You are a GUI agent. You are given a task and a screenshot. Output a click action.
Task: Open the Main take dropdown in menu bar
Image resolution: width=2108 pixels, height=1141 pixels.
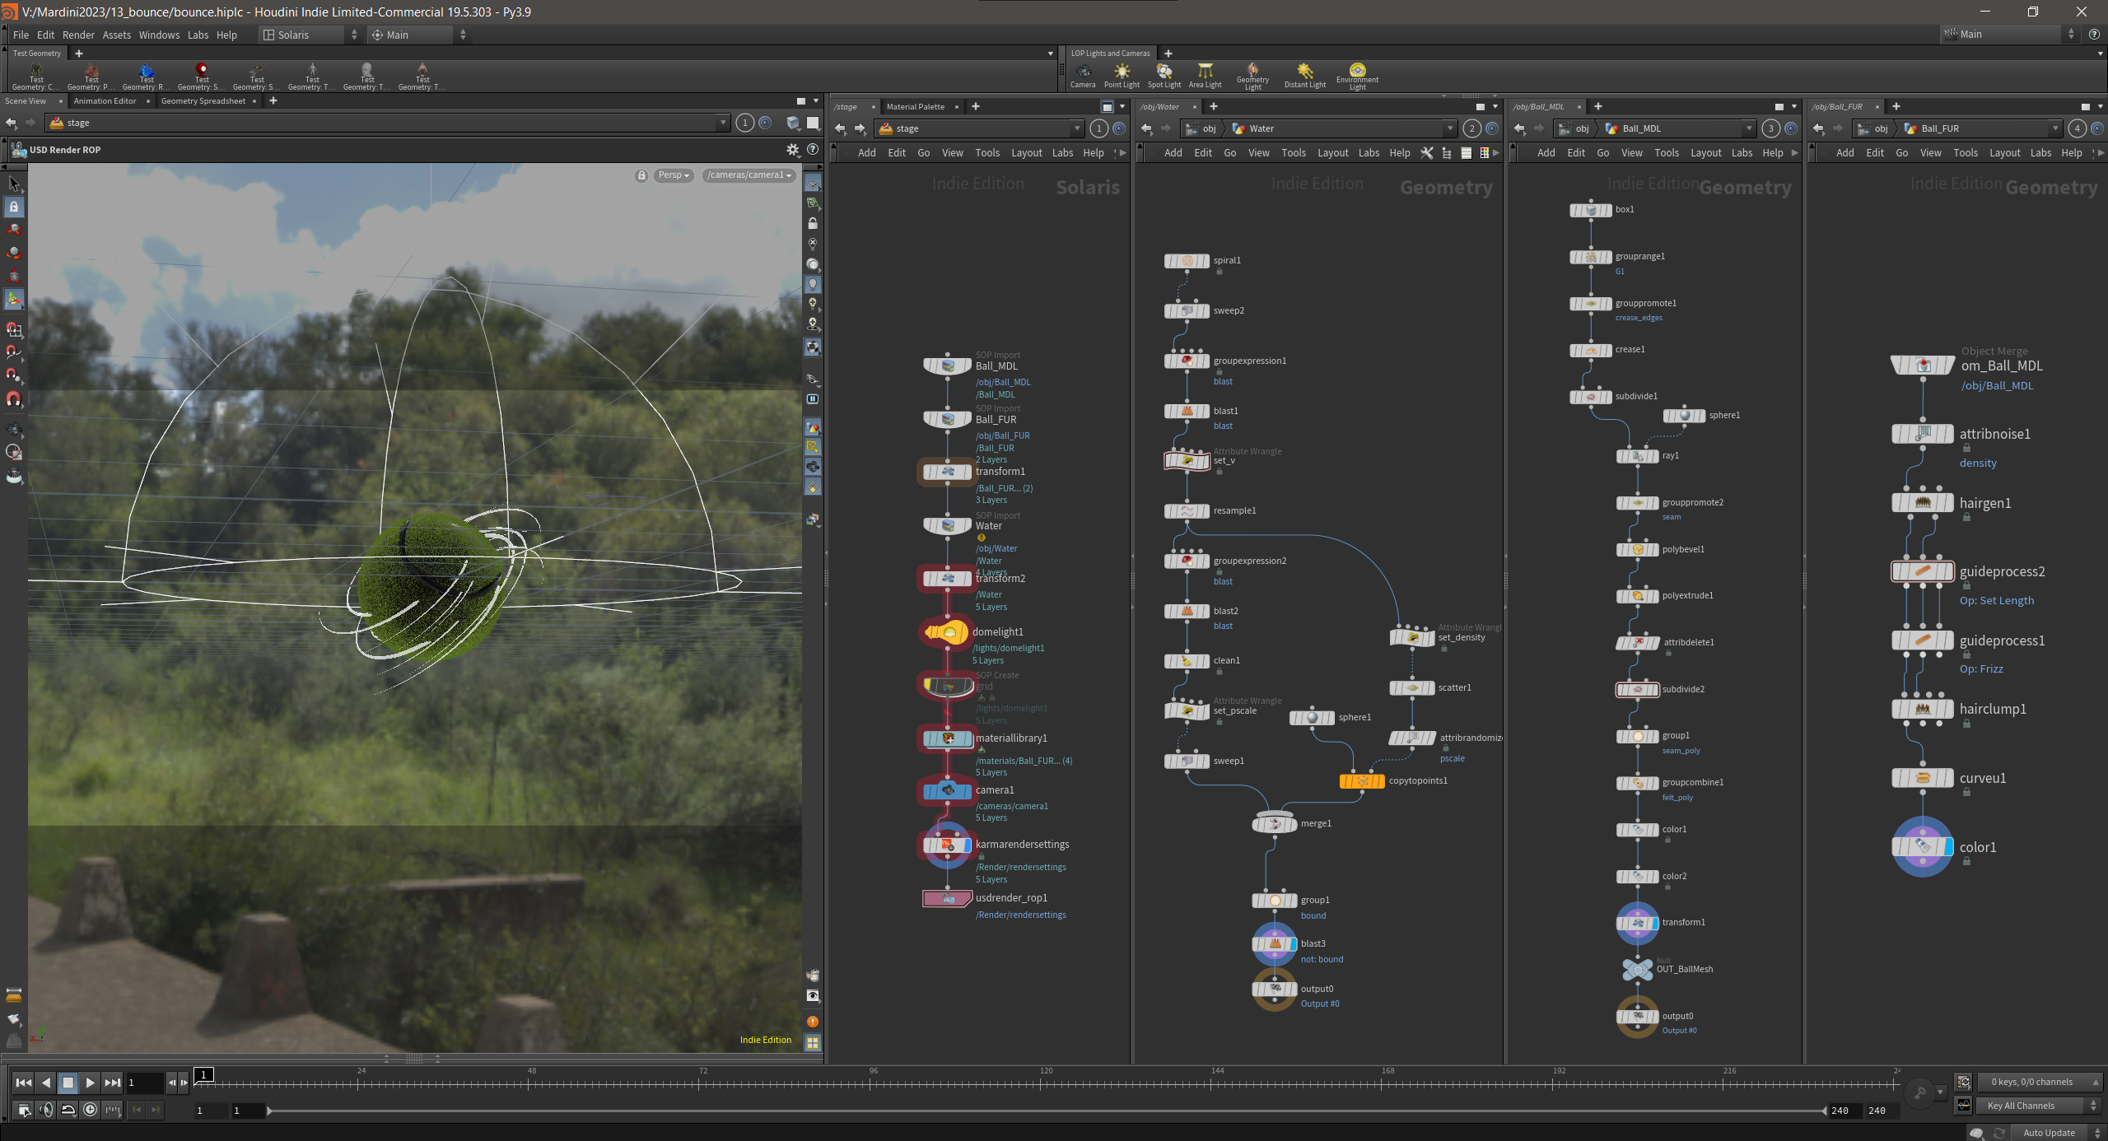tap(2010, 35)
